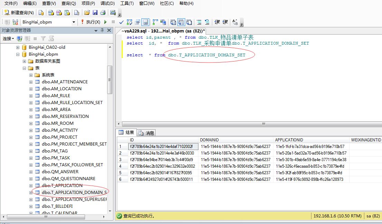Toggle Include Actual Execution Plan
382x224 pixels.
click(x=155, y=22)
